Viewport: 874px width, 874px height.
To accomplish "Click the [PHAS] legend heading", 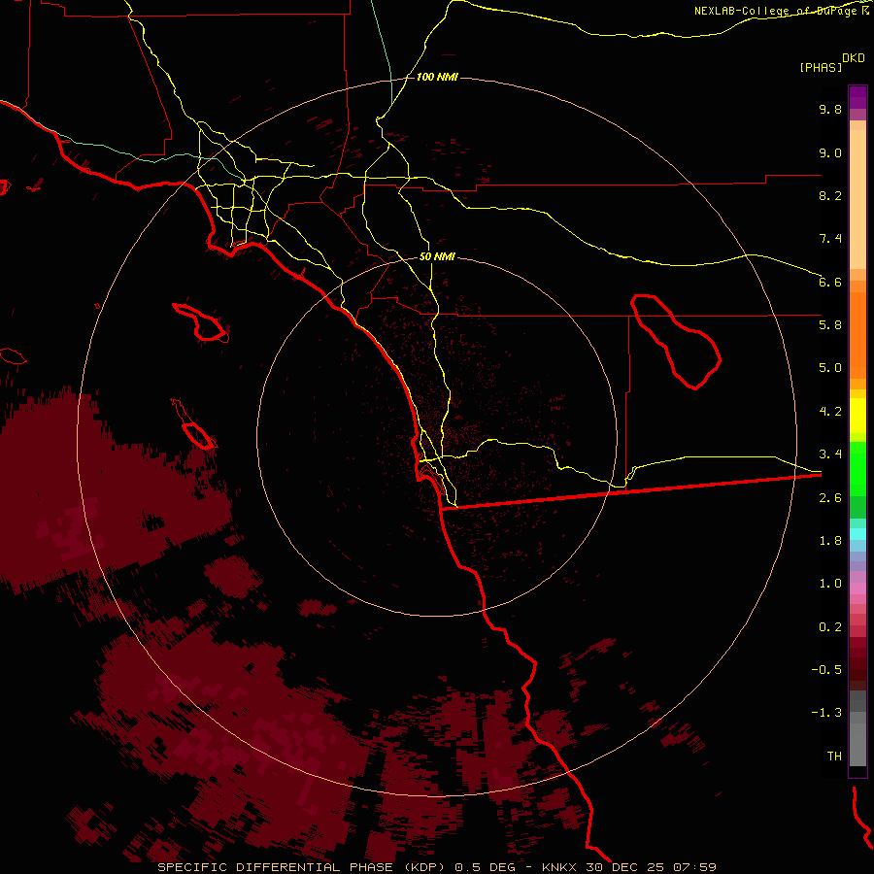I will [x=821, y=67].
